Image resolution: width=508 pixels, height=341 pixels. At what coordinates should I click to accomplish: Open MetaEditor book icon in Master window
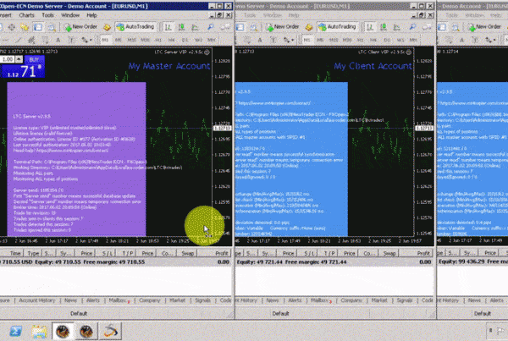click(107, 28)
